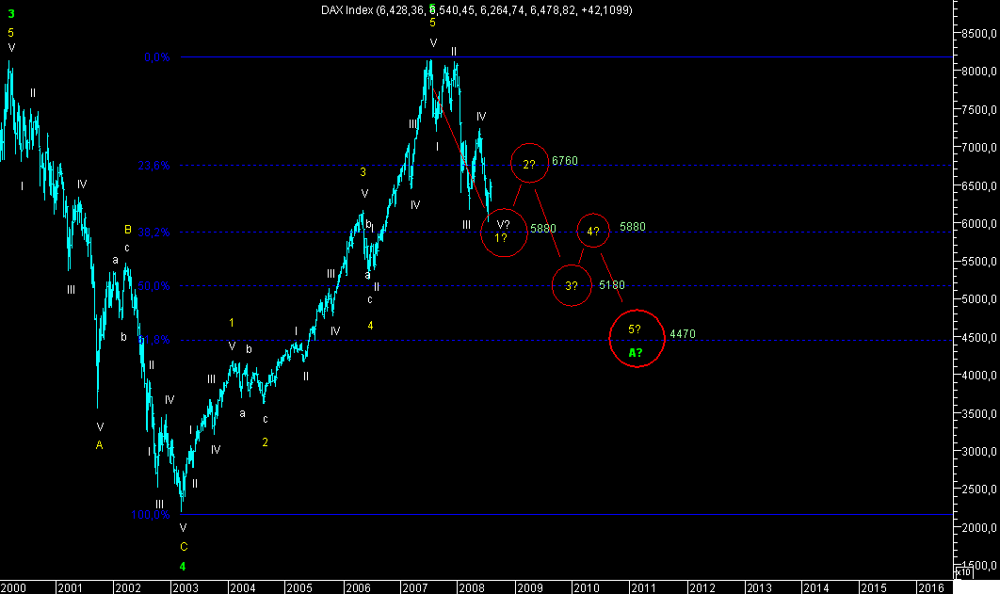
Task: Click the 2004 year label on time axis
Action: click(242, 587)
